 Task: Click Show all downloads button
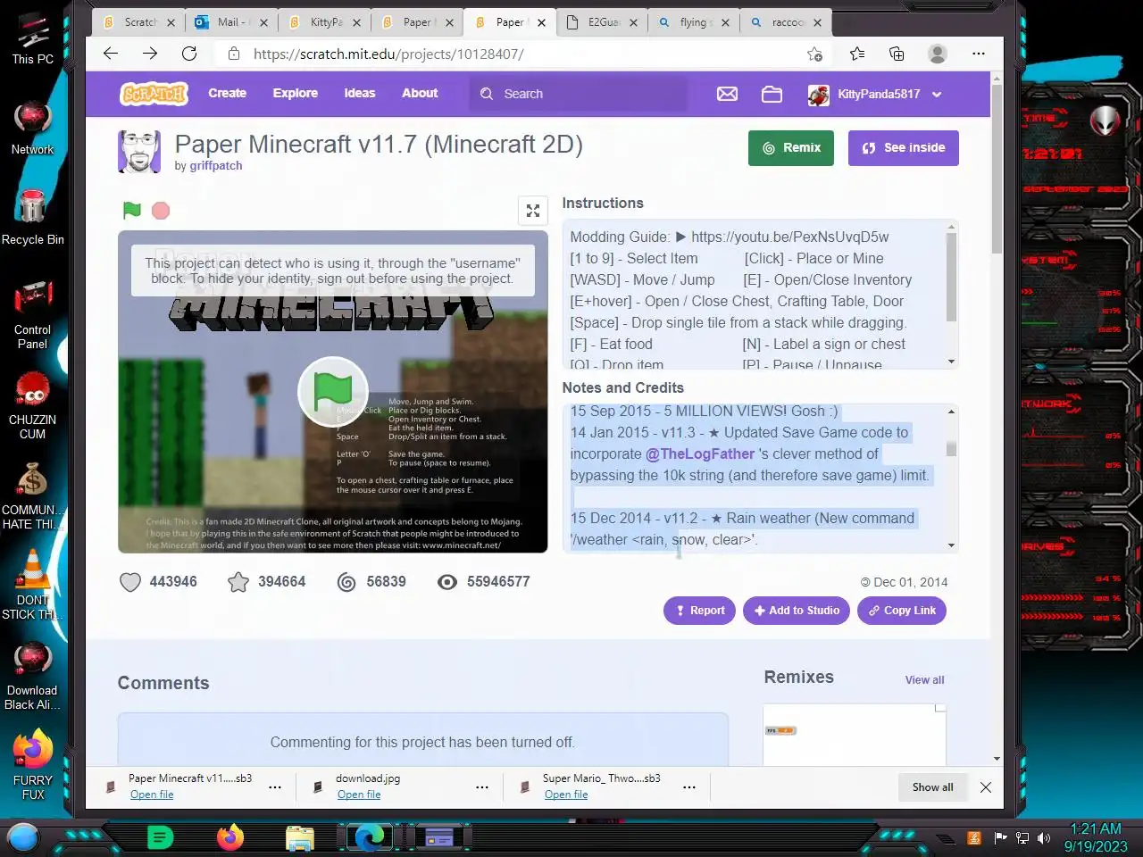coord(932,787)
